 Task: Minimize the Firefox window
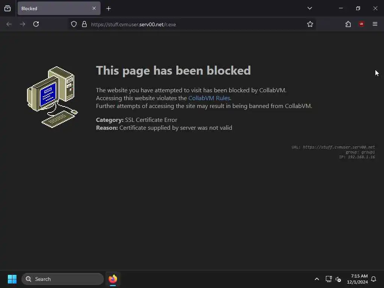[341, 8]
